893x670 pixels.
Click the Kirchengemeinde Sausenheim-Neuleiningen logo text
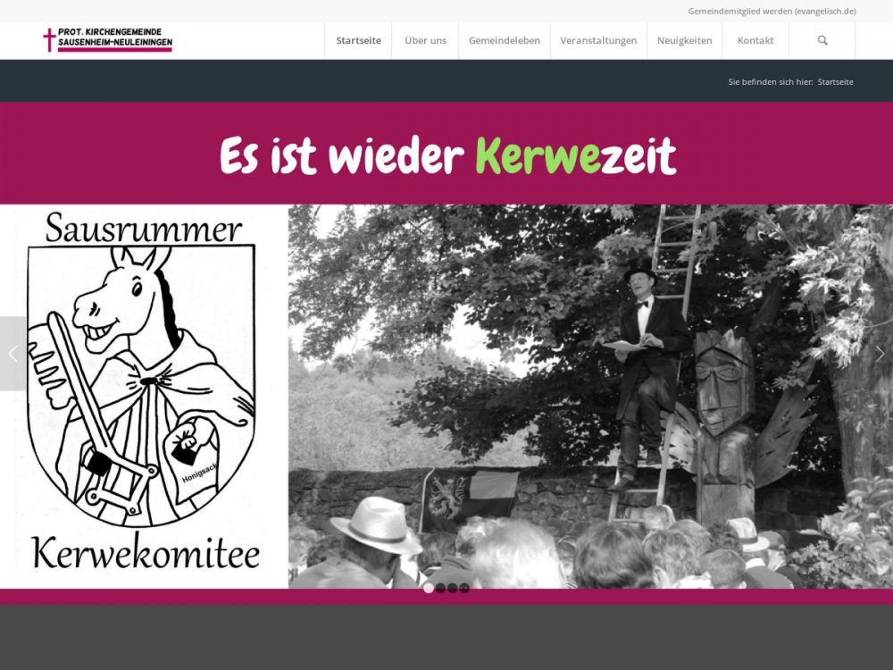pyautogui.click(x=114, y=38)
